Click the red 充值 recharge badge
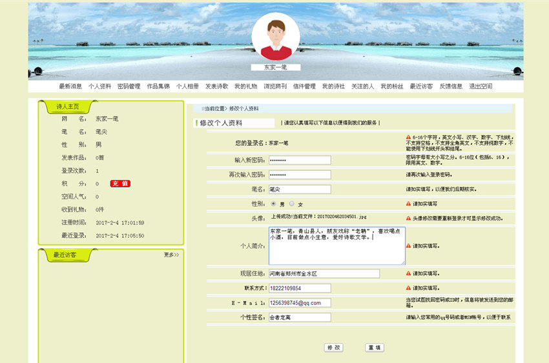549x363 pixels. point(120,184)
